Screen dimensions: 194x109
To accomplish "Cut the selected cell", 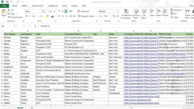I will click(x=11, y=10).
